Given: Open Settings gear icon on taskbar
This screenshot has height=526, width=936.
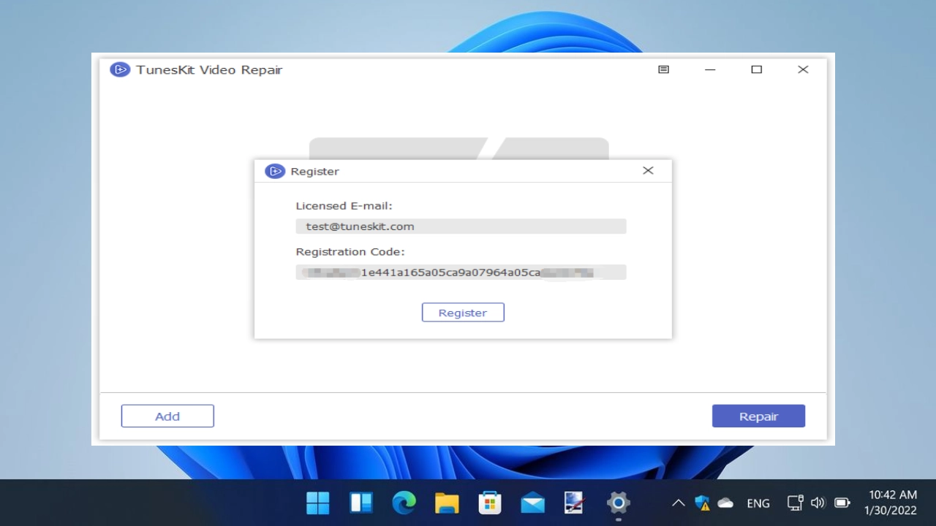Looking at the screenshot, I should coord(619,503).
